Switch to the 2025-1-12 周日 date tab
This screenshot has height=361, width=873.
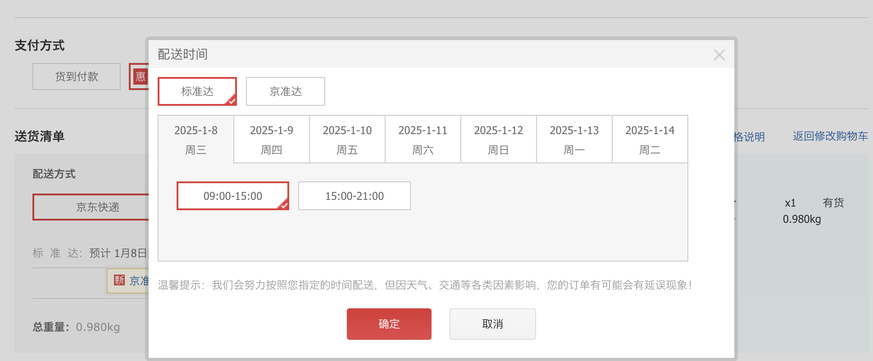(x=499, y=139)
